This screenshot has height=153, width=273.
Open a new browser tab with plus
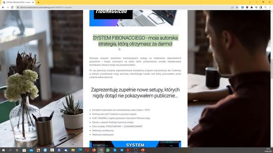(x=38, y=3)
